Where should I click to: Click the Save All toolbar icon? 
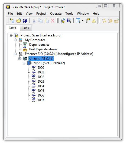point(25,21)
